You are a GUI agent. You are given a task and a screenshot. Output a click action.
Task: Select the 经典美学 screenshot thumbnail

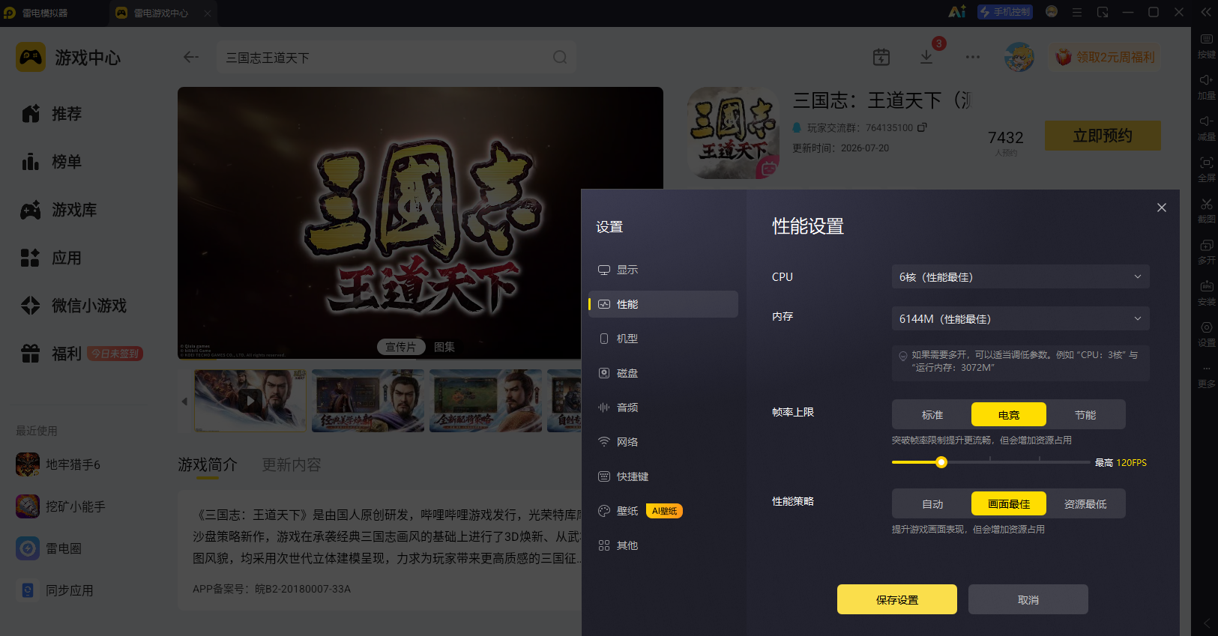tap(368, 401)
